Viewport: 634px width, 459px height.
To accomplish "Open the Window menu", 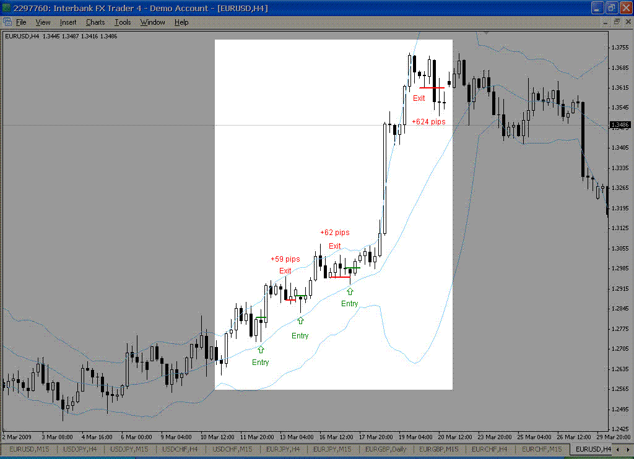I will [x=152, y=22].
